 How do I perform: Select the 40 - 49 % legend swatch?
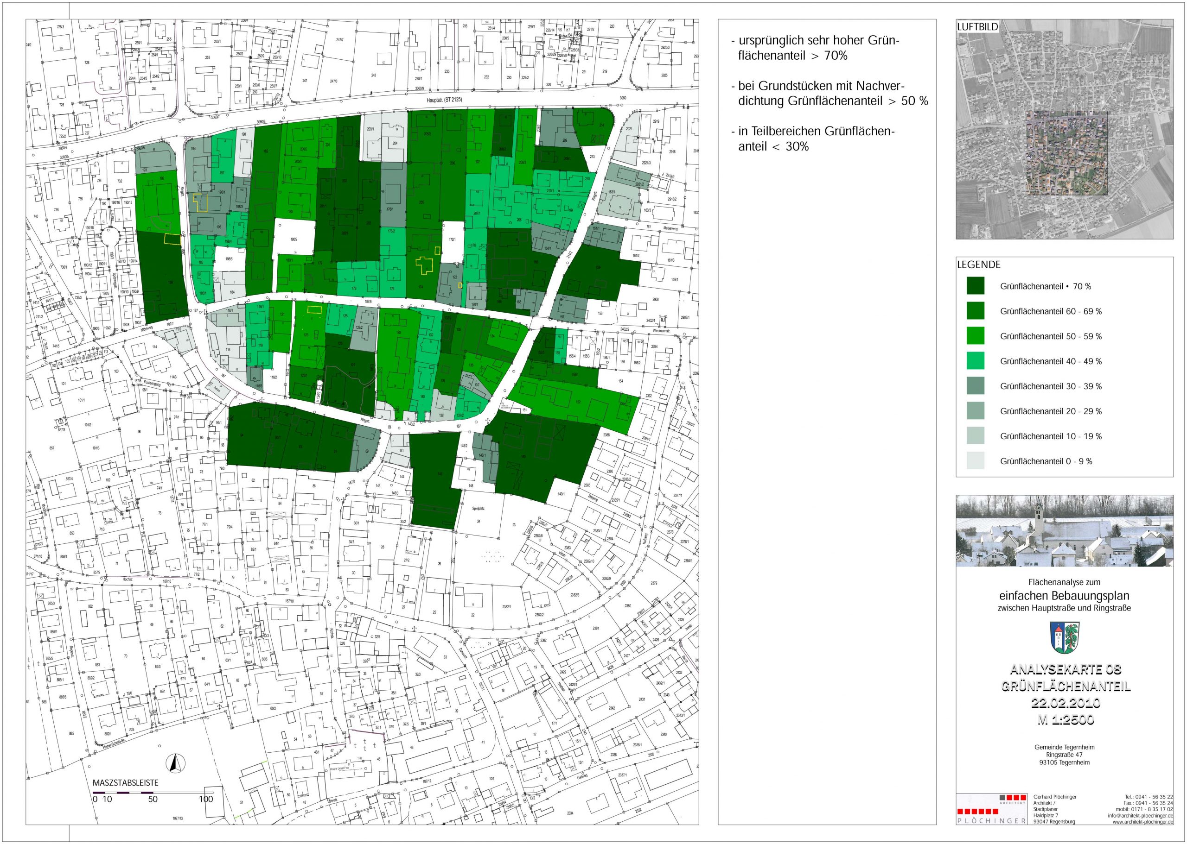pos(975,361)
